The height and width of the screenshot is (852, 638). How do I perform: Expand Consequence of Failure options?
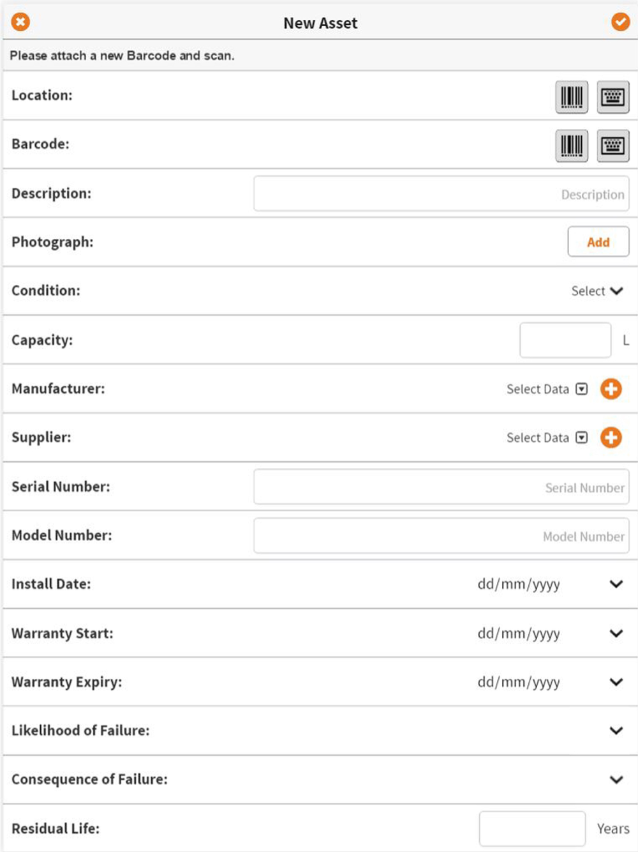coord(616,779)
